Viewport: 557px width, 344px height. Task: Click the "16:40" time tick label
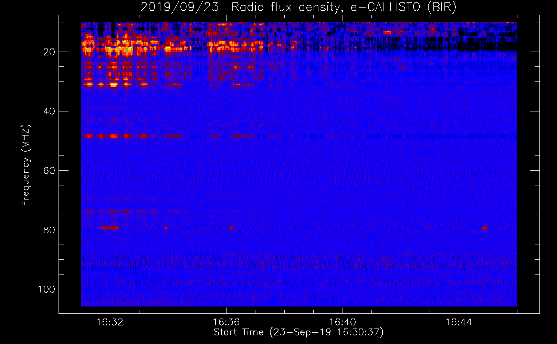(343, 322)
